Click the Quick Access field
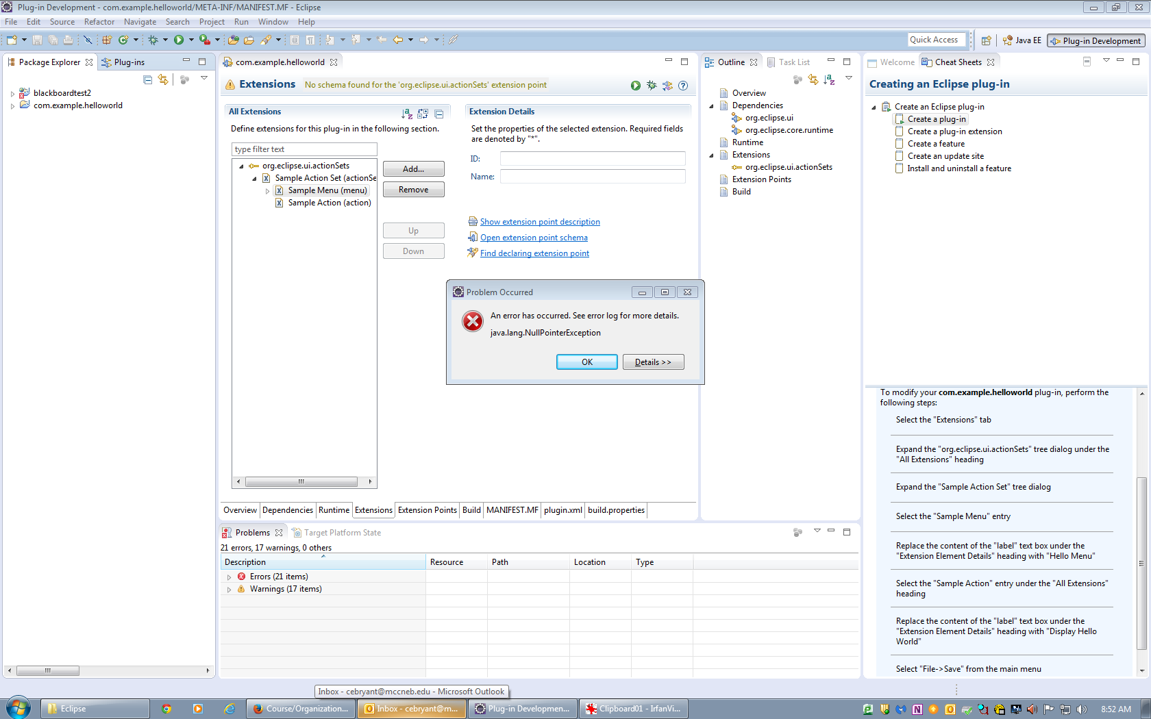Screen dimensions: 1151x719 pos(937,40)
